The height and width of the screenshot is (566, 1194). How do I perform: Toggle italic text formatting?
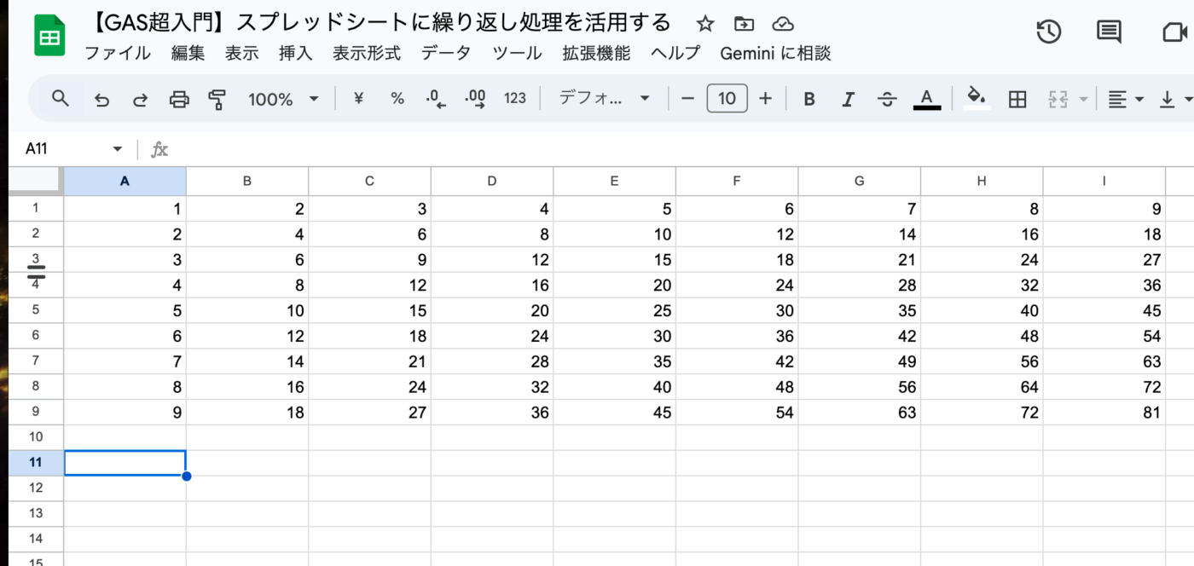pyautogui.click(x=848, y=99)
